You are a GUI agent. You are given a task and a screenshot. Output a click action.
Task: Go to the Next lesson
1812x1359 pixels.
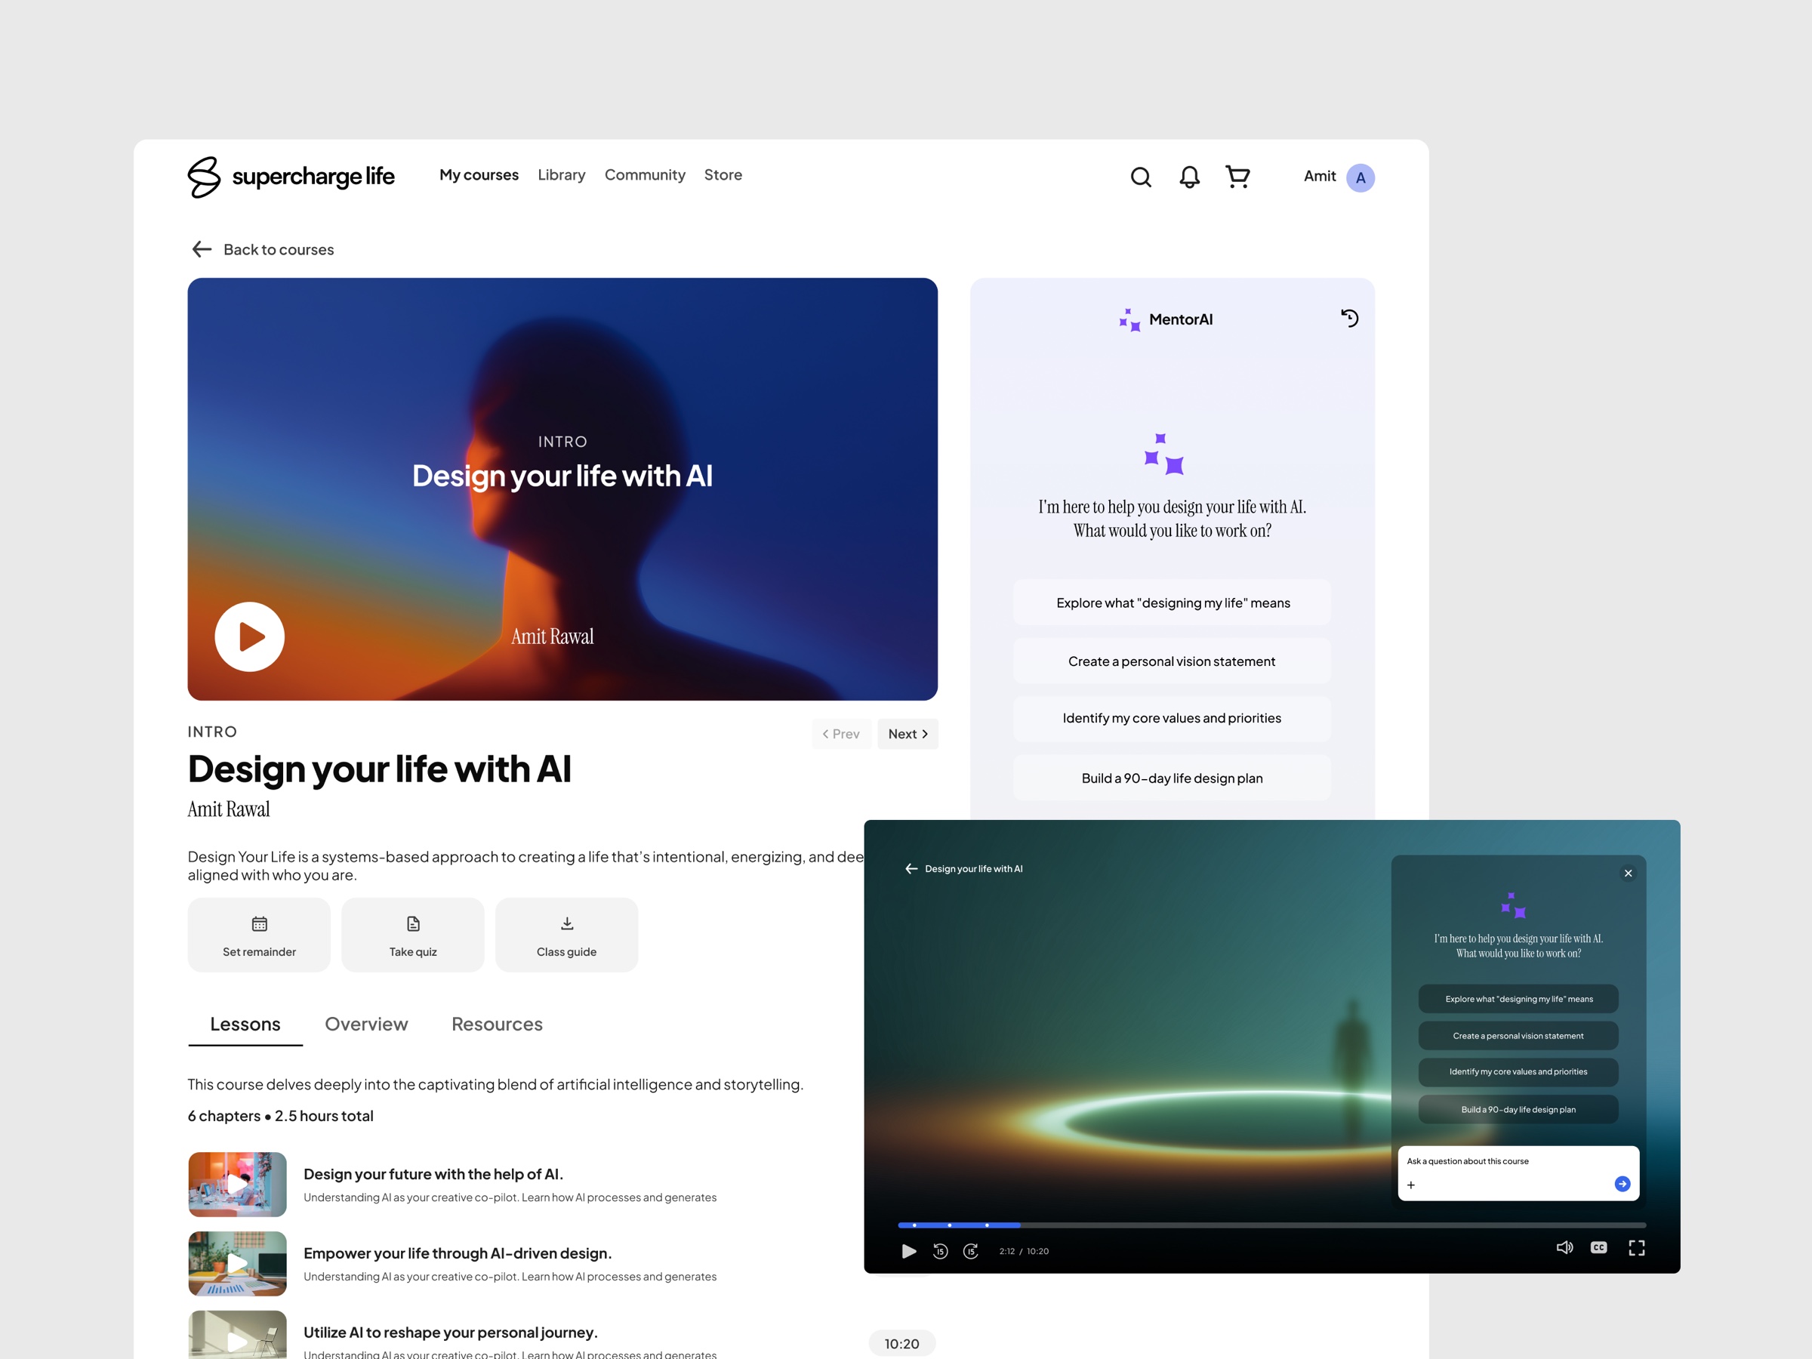click(x=908, y=734)
